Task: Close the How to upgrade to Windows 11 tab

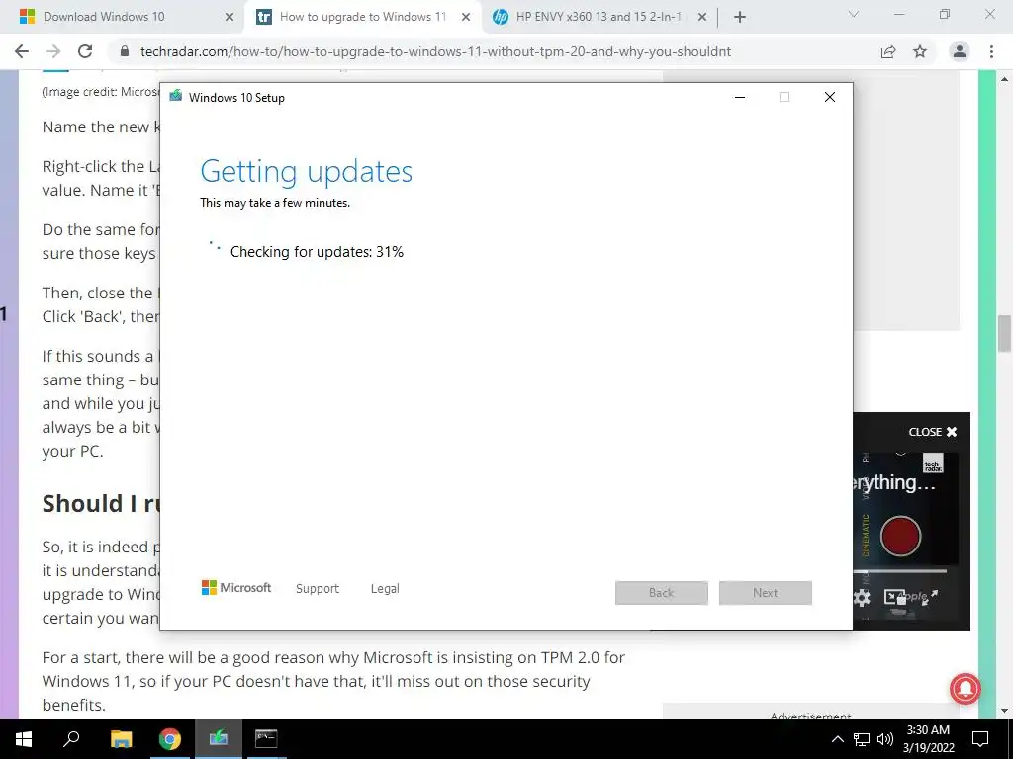Action: coord(466,18)
